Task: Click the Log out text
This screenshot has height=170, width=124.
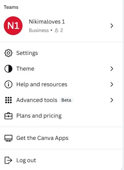Action: pyautogui.click(x=26, y=160)
